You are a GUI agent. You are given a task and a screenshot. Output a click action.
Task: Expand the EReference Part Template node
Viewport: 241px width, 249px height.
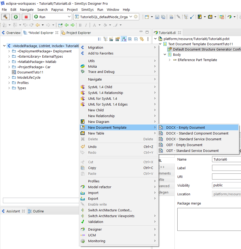tap(169, 60)
